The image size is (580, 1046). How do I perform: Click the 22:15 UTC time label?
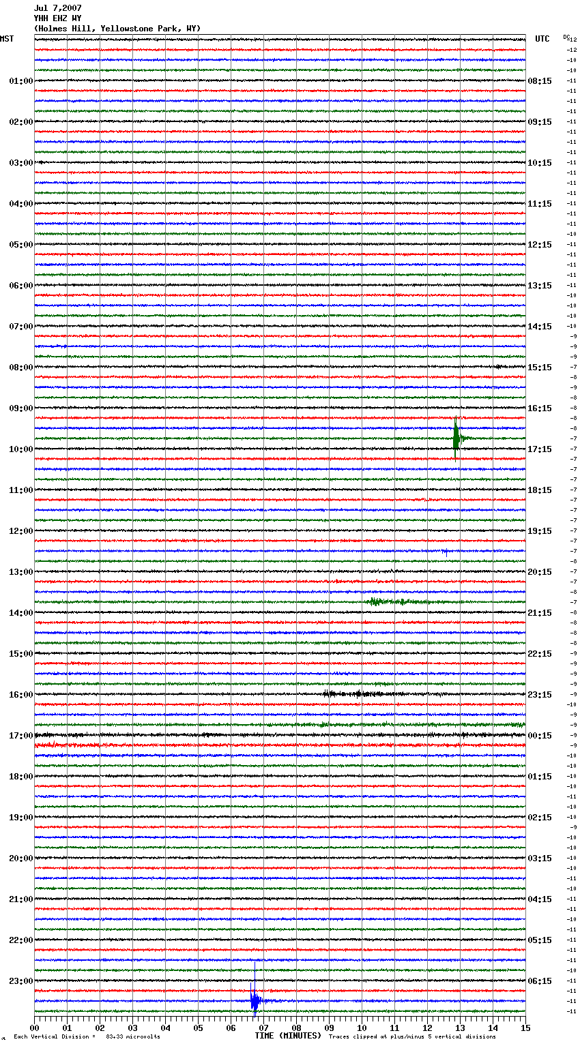(540, 654)
